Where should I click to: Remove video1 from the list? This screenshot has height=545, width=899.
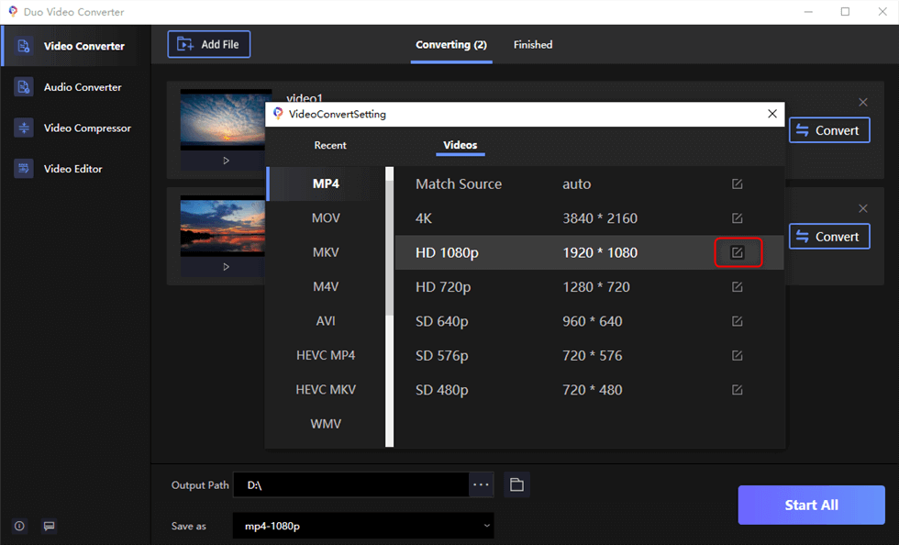point(863,102)
